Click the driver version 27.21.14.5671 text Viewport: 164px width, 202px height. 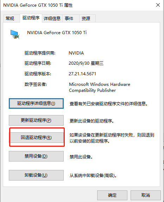(82, 74)
